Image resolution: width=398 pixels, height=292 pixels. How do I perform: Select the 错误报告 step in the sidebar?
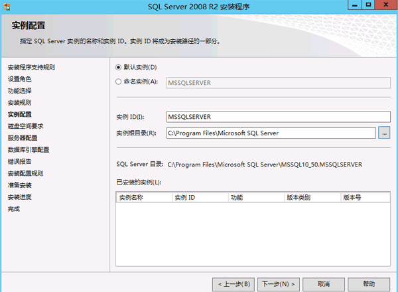[x=19, y=161]
